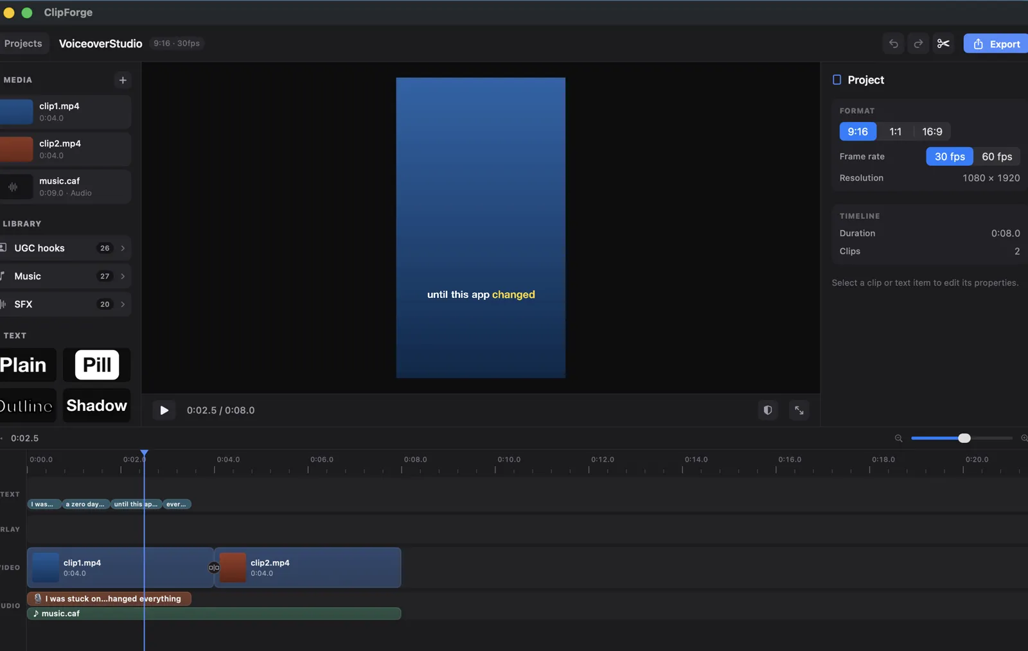Select 16:9 format option
Screen dimensions: 1028x651
pyautogui.click(x=932, y=132)
